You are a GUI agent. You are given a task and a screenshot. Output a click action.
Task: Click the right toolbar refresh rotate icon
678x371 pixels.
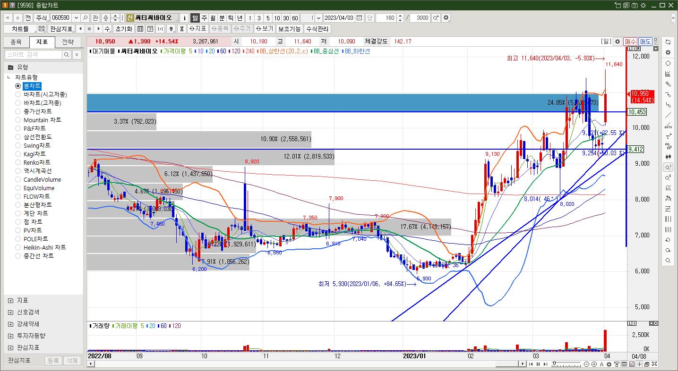click(668, 42)
